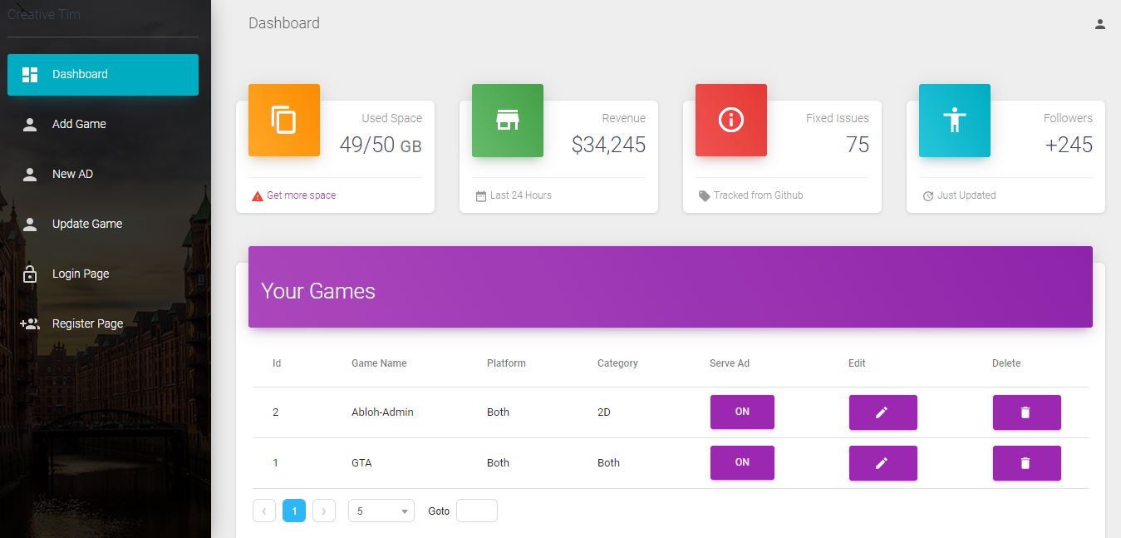Image resolution: width=1121 pixels, height=538 pixels.
Task: Click the red Fixed Issues info icon
Action: (730, 121)
